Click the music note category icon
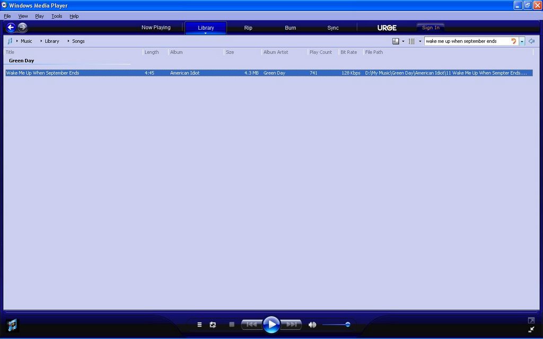Screen dimensions: 543x339 point(10,41)
